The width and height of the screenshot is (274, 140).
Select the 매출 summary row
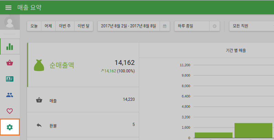pyautogui.click(x=83, y=100)
